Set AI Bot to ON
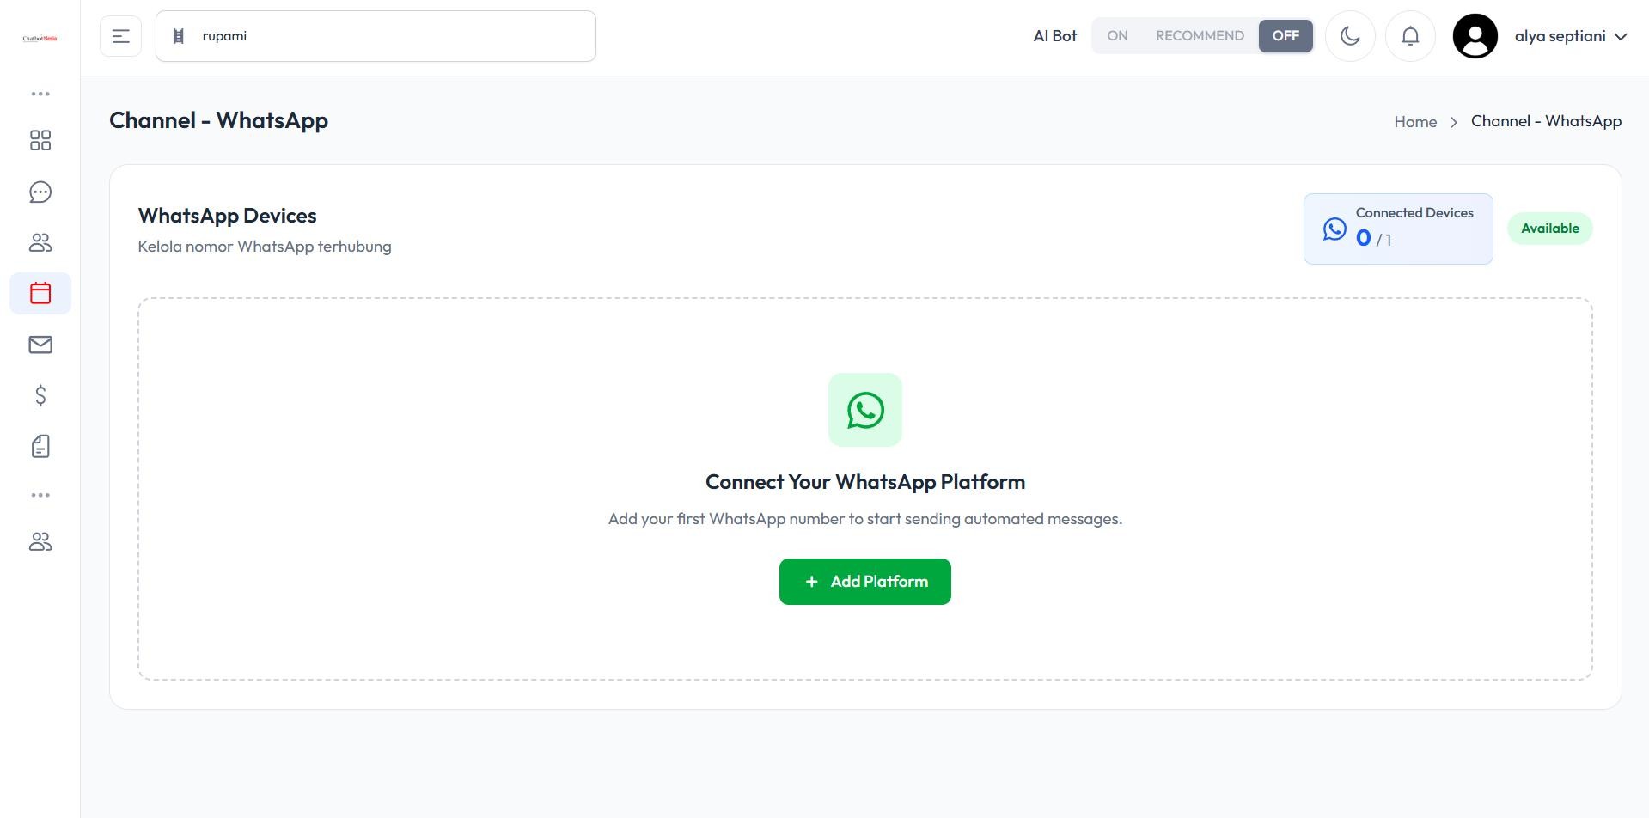Image resolution: width=1649 pixels, height=818 pixels. [x=1117, y=36]
